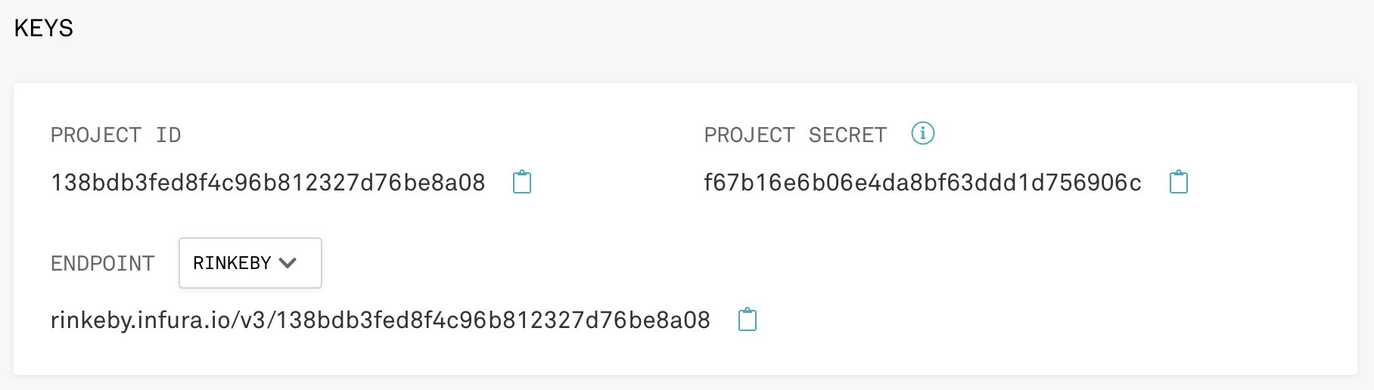The height and width of the screenshot is (390, 1374).
Task: Click the word ID in PROJECT ID label
Action: (x=169, y=135)
